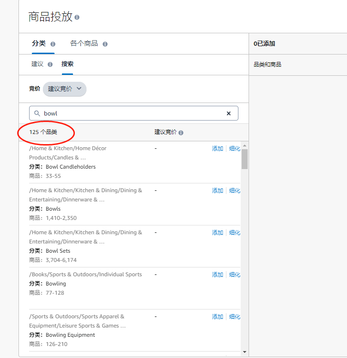Refine the Bowl Candleholders category
The height and width of the screenshot is (358, 347).
tap(235, 149)
